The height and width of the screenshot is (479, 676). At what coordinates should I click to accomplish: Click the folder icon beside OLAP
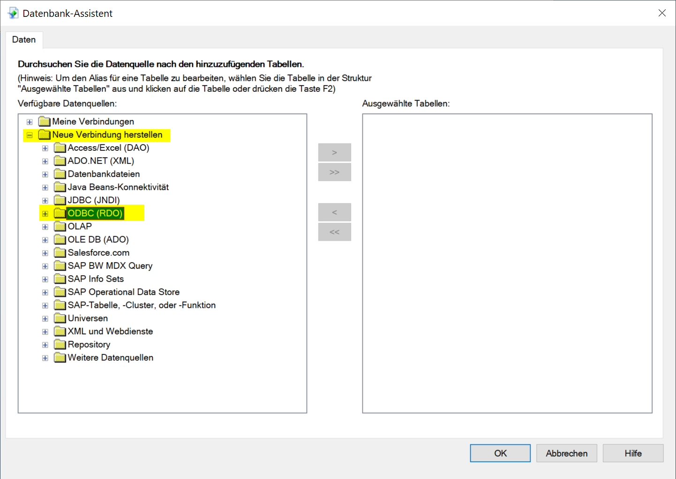(x=60, y=227)
